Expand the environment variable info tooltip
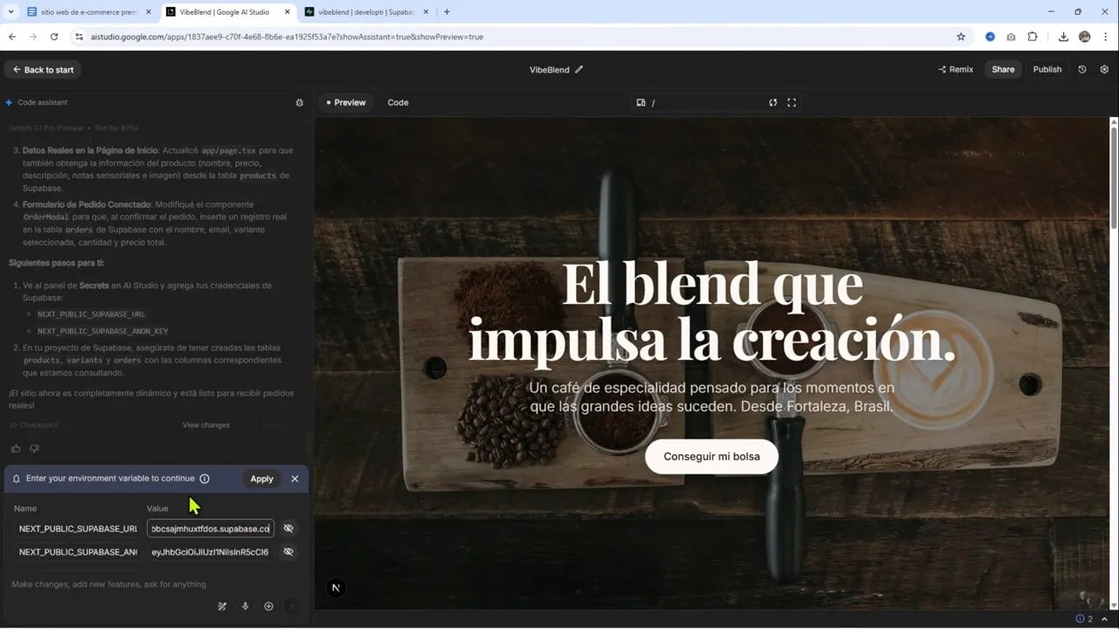 [205, 478]
